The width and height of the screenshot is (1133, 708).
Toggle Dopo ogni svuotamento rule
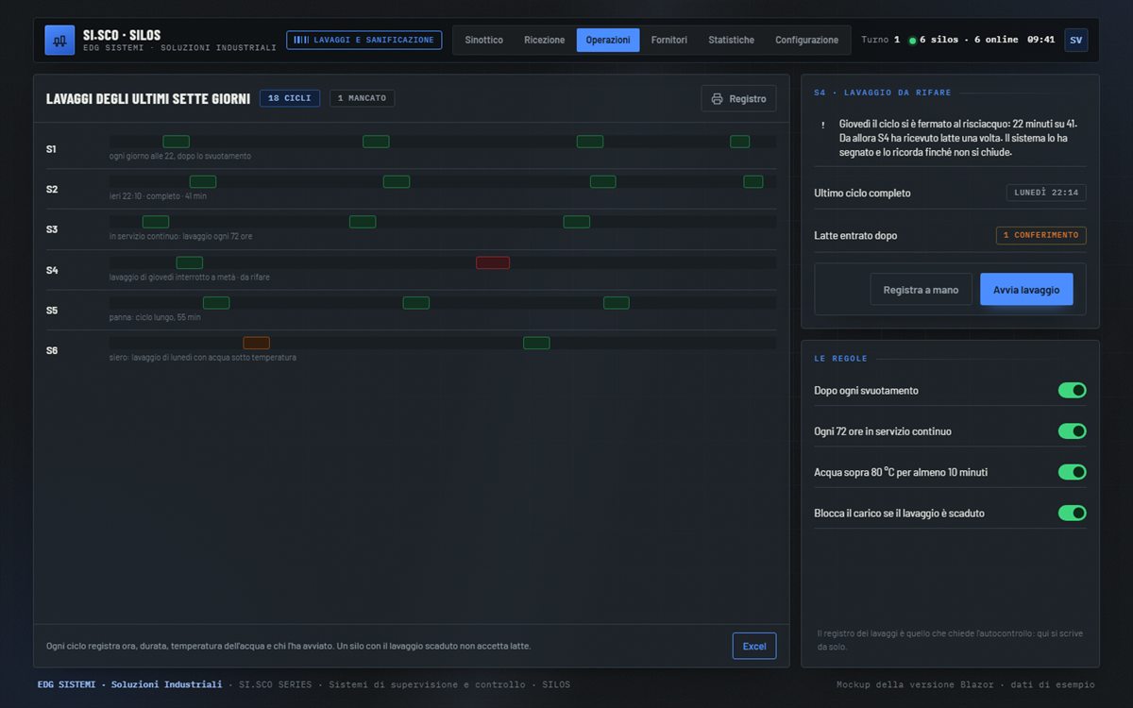tap(1072, 390)
